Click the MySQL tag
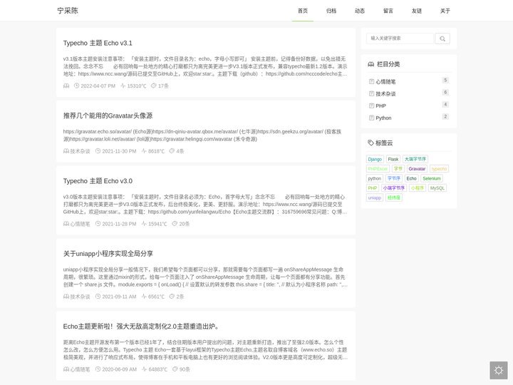 tap(437, 188)
